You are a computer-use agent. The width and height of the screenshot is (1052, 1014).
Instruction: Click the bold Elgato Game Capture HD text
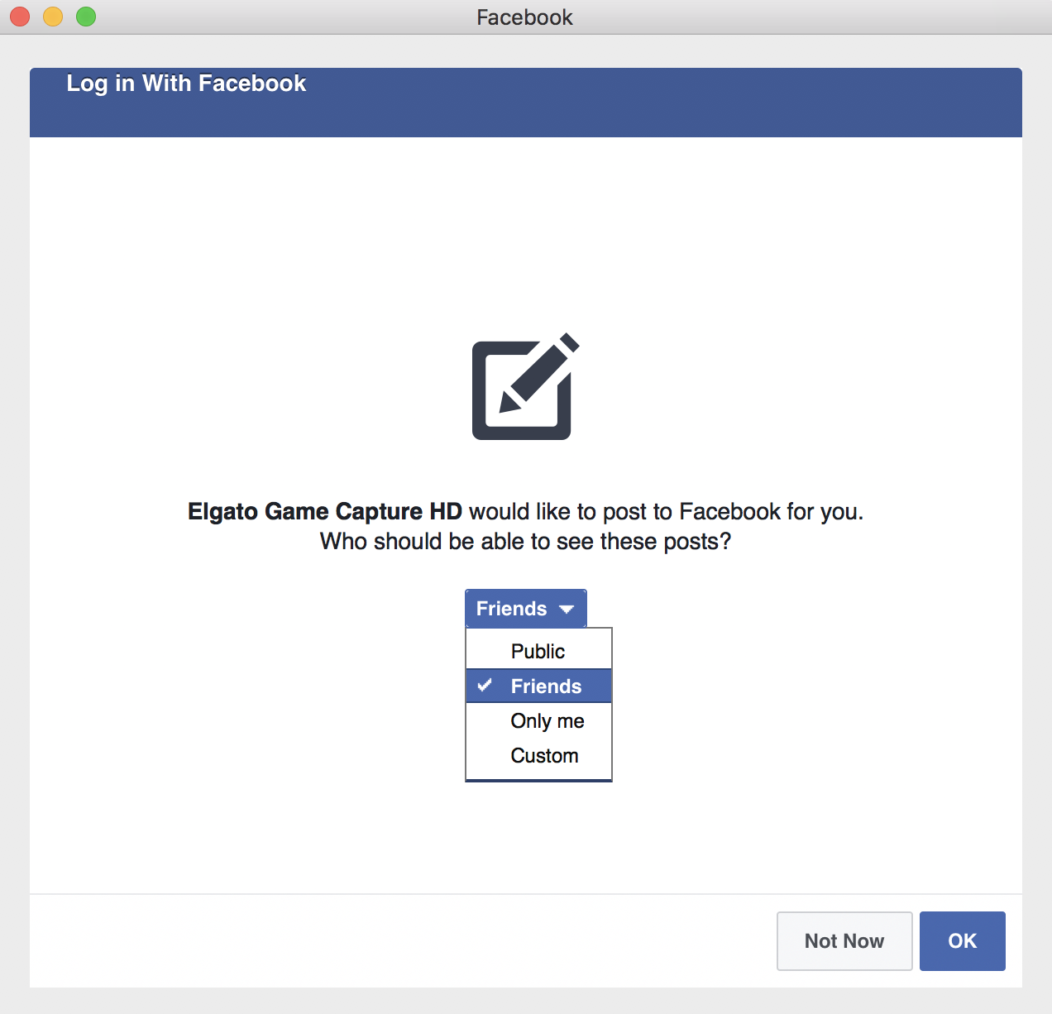[x=324, y=511]
